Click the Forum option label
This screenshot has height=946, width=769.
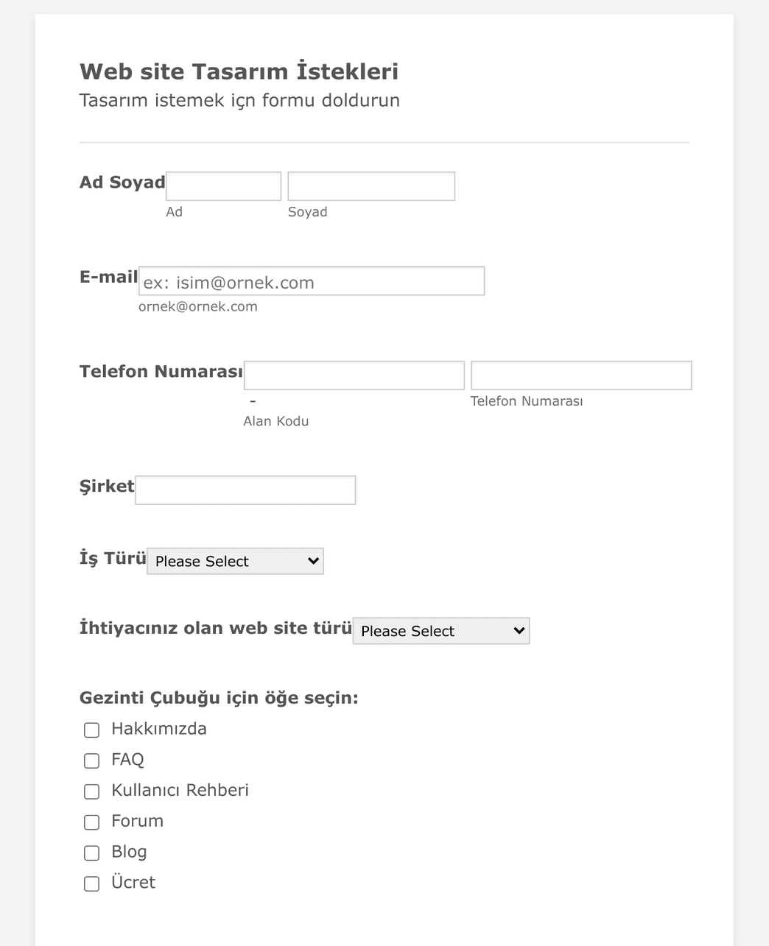pyautogui.click(x=137, y=821)
